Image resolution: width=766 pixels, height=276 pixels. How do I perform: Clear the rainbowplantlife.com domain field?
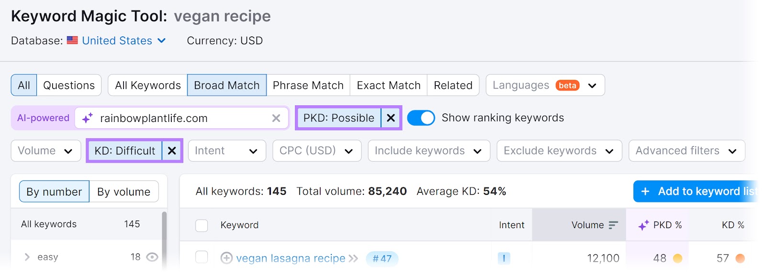tap(276, 118)
